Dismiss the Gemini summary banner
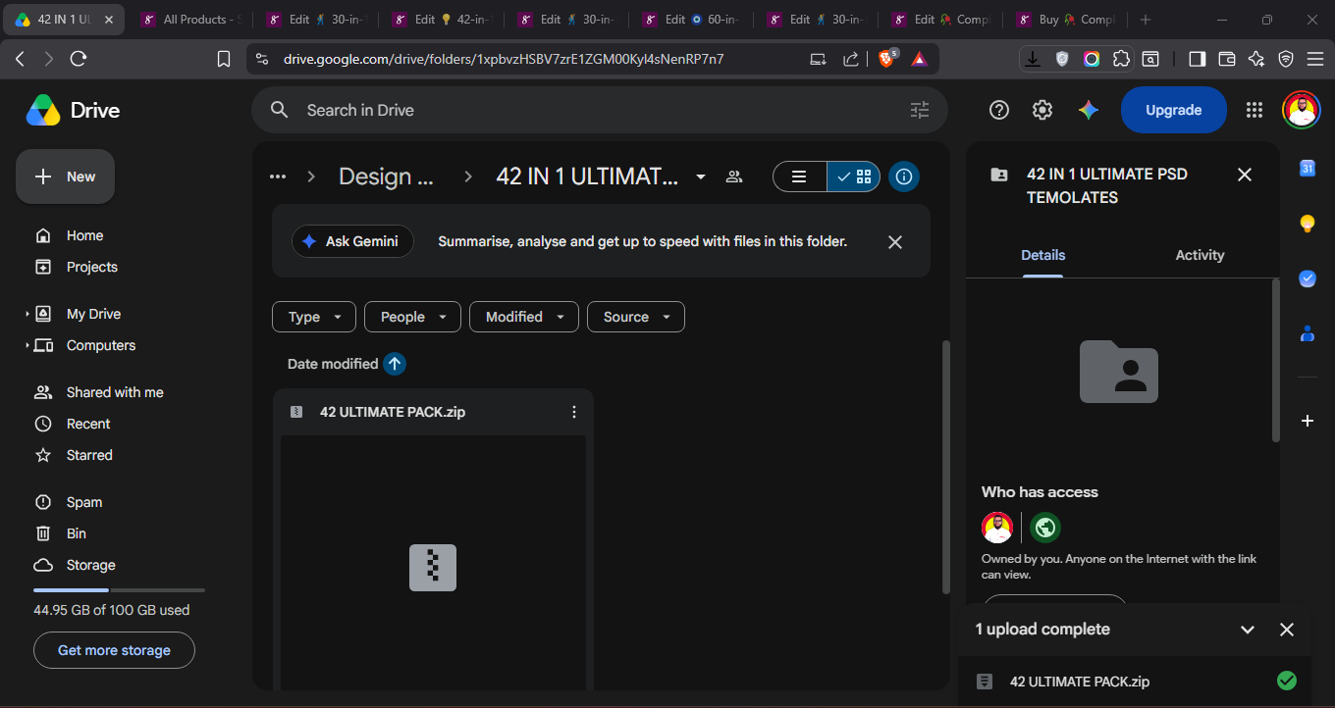Image resolution: width=1335 pixels, height=708 pixels. [895, 241]
